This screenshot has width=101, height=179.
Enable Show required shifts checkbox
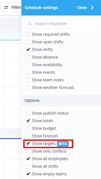coord(28,34)
